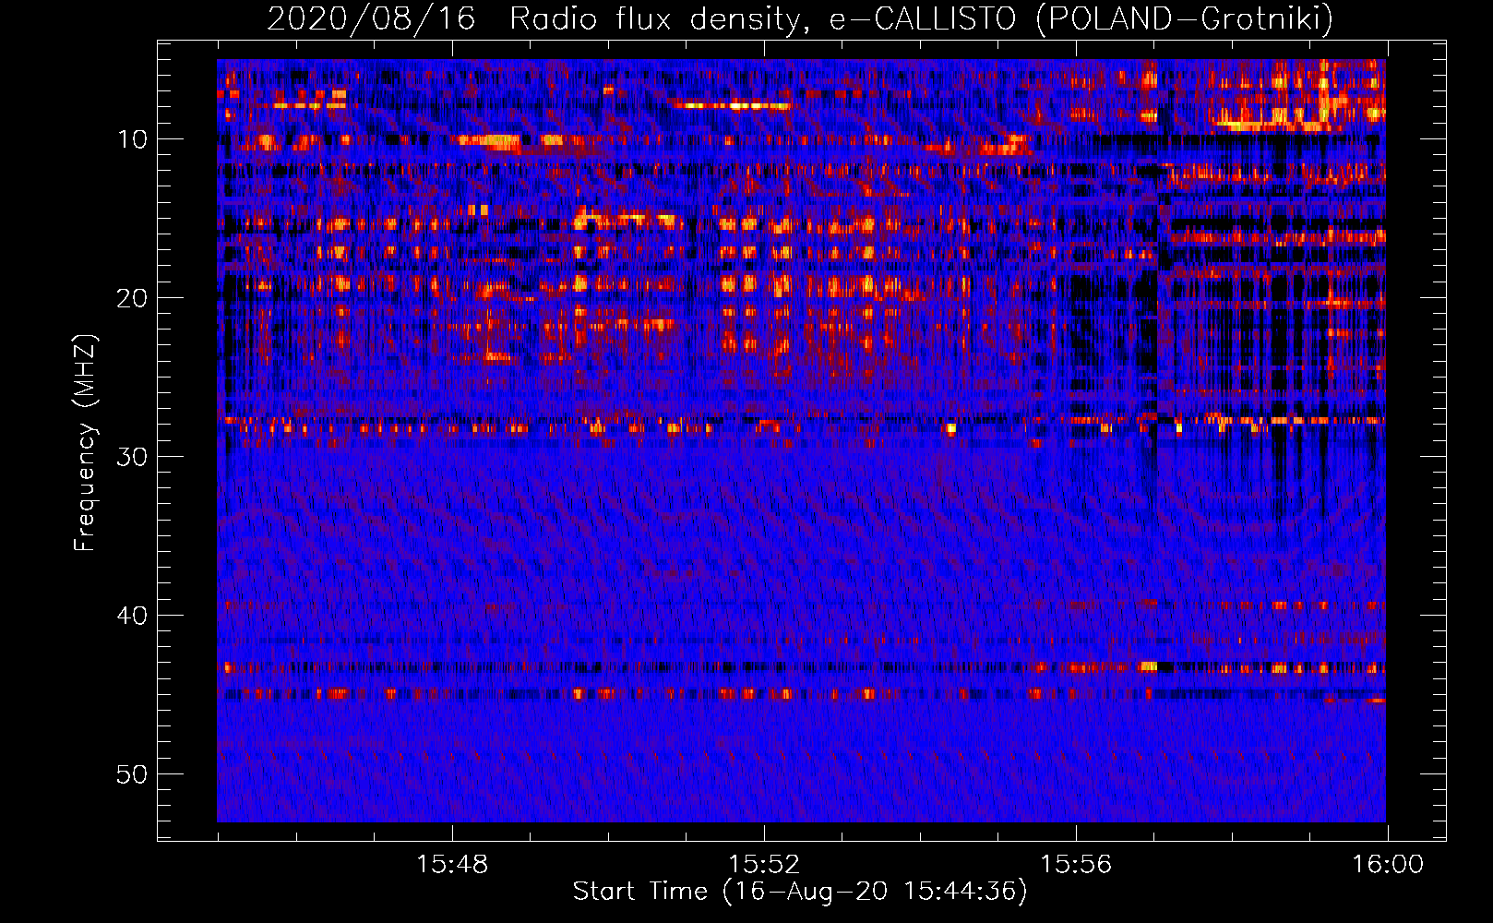Click the 15:48 time tick label
Viewport: 1493px width, 923px height.
[x=452, y=865]
